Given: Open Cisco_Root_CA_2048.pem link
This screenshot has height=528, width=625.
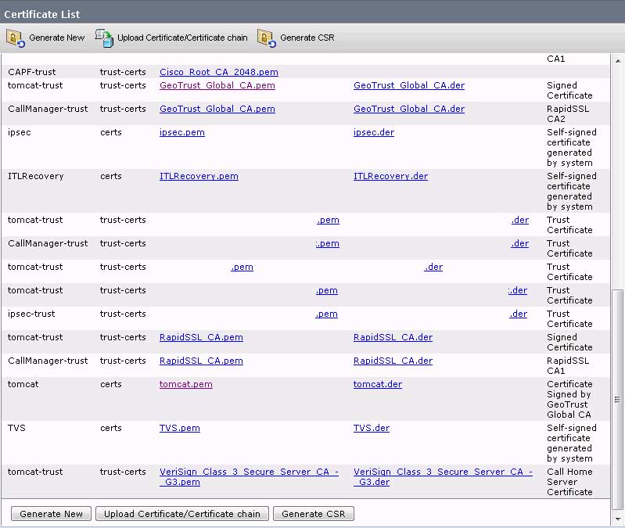Looking at the screenshot, I should pos(219,72).
